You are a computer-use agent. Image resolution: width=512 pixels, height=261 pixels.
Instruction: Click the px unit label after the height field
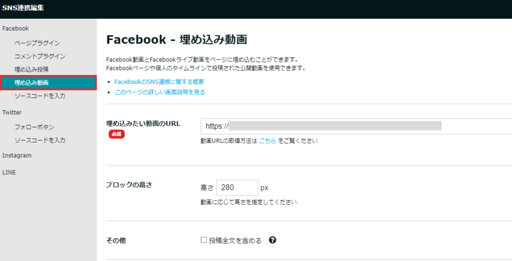[264, 188]
